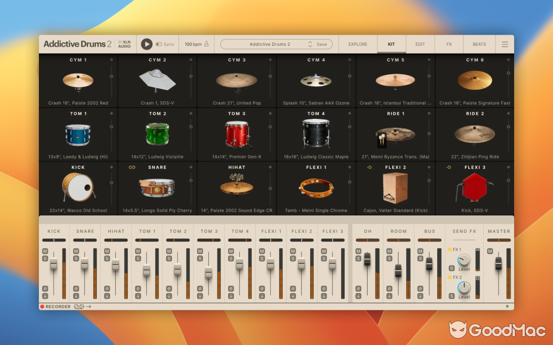Click the link icon beside the SNARE pad
This screenshot has height=345, width=553.
tap(132, 167)
